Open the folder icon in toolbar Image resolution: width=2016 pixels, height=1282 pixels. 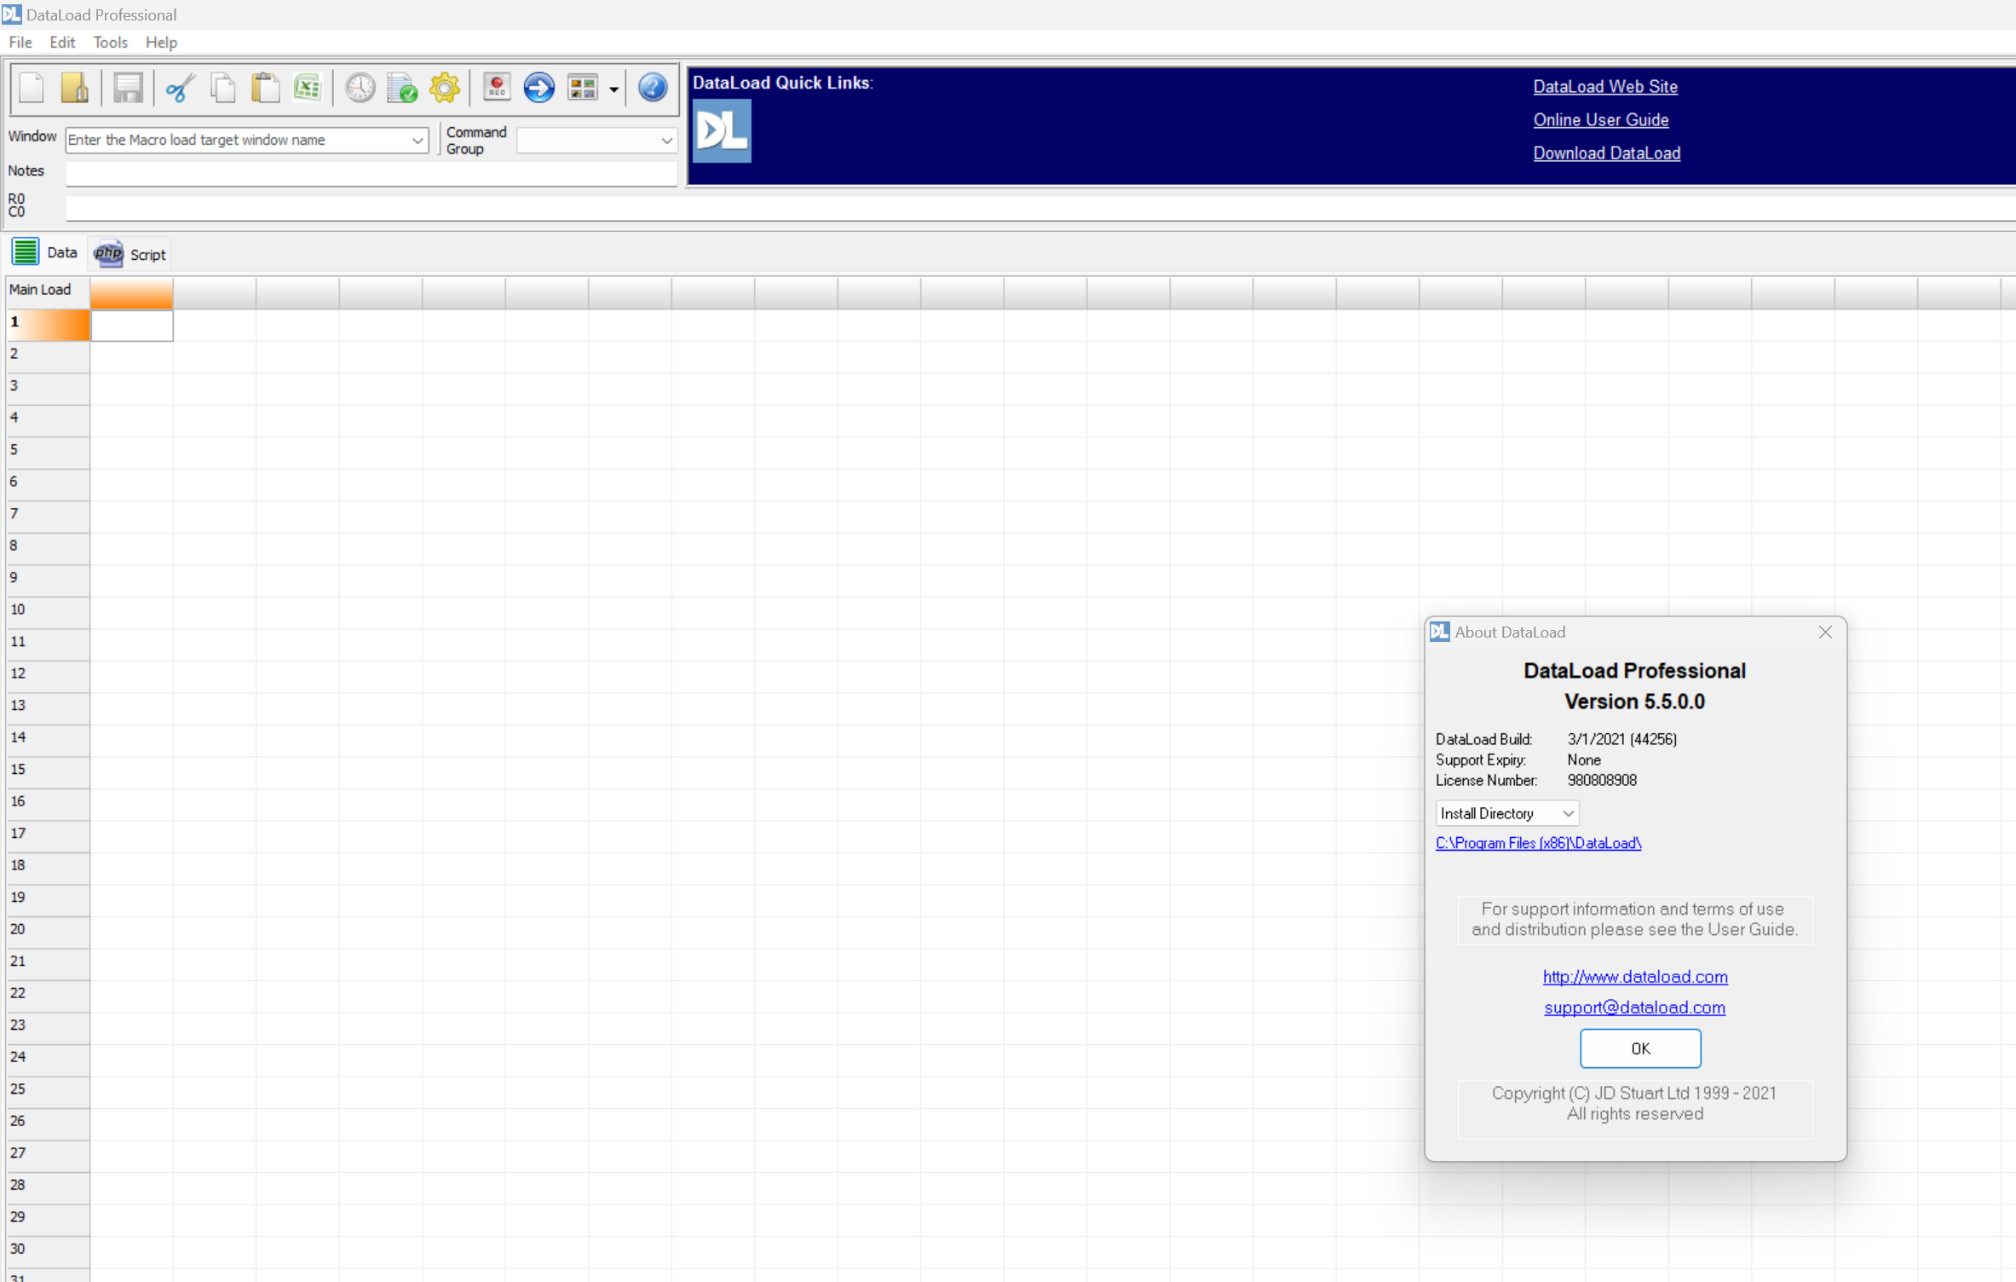tap(75, 88)
